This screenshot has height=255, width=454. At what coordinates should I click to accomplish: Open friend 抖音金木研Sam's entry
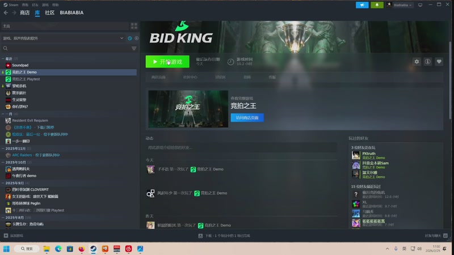tap(370, 165)
